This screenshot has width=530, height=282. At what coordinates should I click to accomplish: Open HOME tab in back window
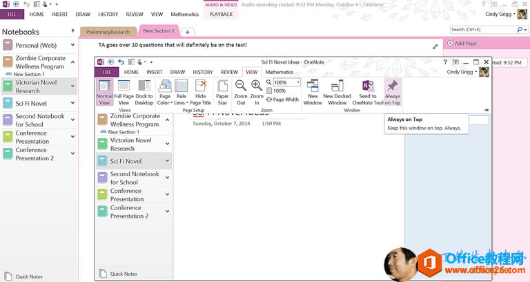point(37,15)
